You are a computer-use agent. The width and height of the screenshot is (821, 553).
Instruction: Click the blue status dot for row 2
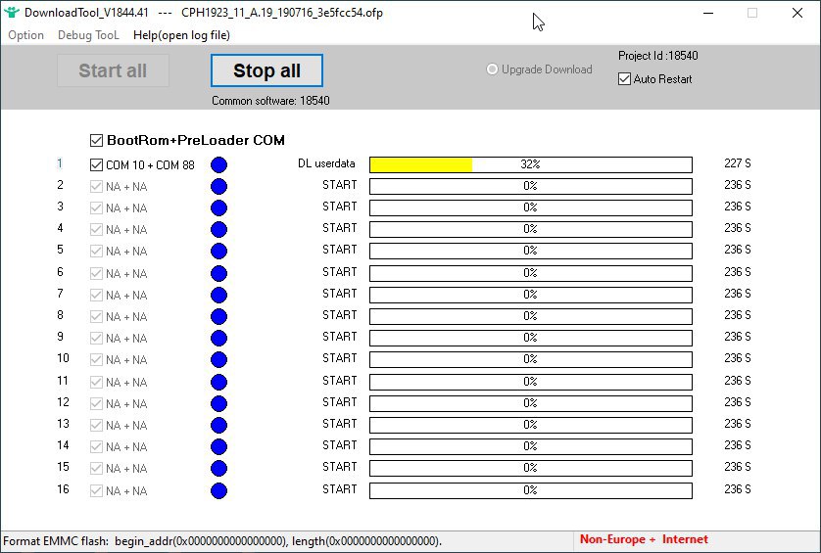click(x=218, y=186)
